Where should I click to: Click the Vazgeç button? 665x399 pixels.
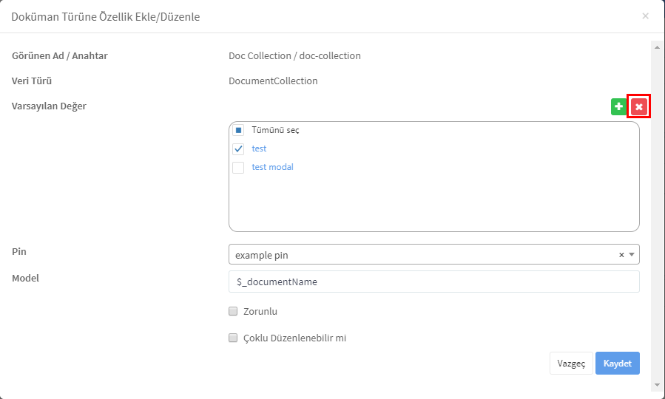tap(571, 364)
